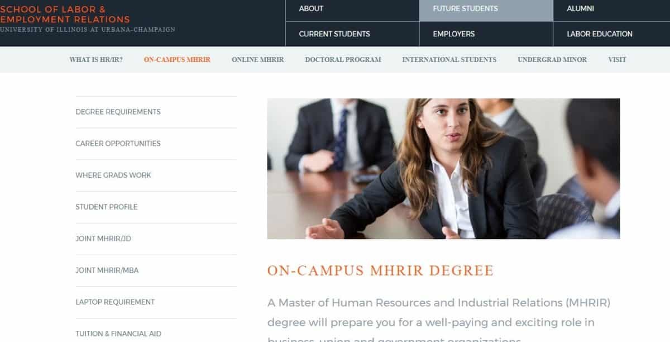Open the Doctoral Program tab

343,60
